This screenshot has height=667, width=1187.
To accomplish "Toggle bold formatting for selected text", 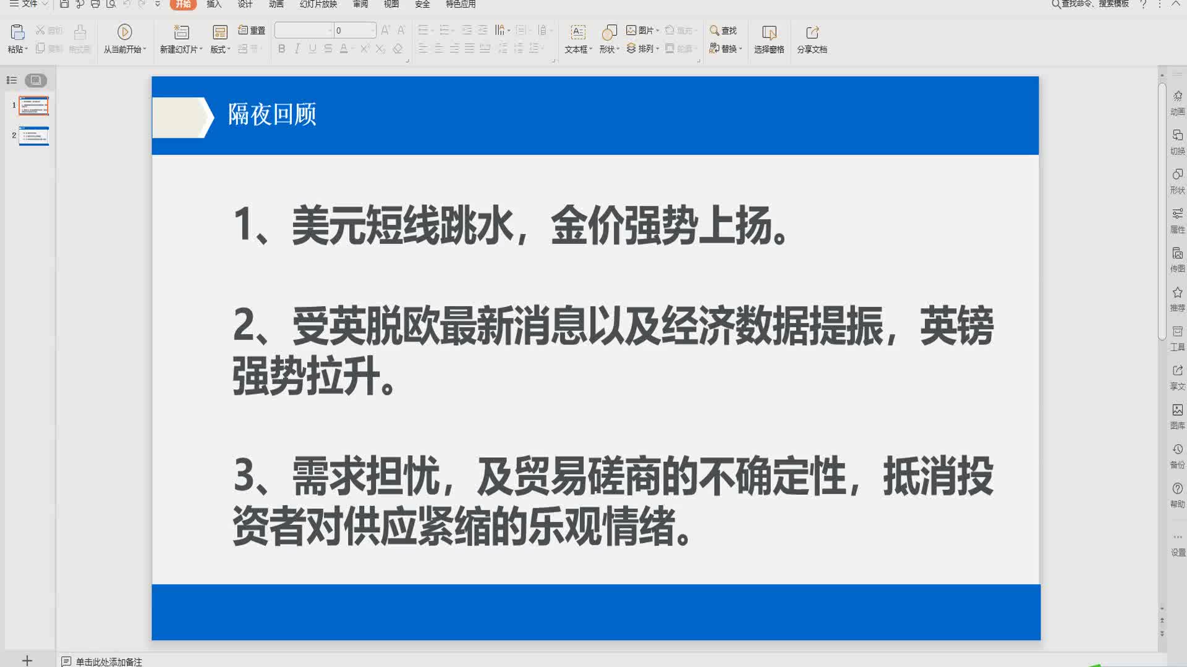I will pos(281,48).
